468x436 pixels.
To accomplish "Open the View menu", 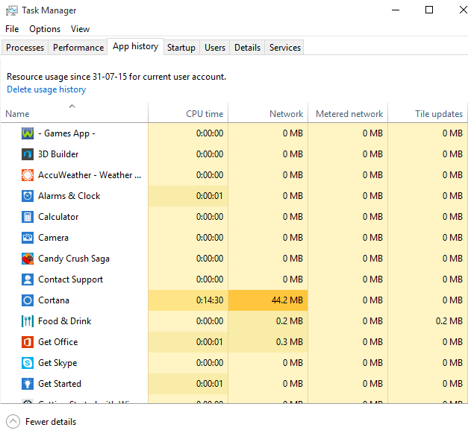I will click(x=80, y=29).
